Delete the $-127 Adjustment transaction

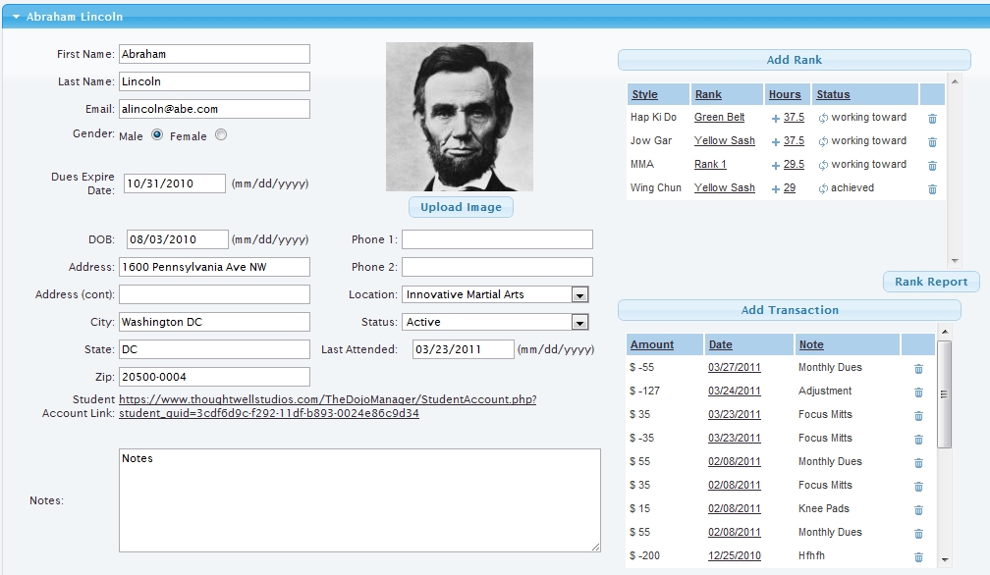(918, 392)
